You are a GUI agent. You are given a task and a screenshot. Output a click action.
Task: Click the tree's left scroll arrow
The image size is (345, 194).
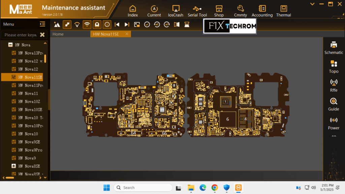click(x=3, y=178)
